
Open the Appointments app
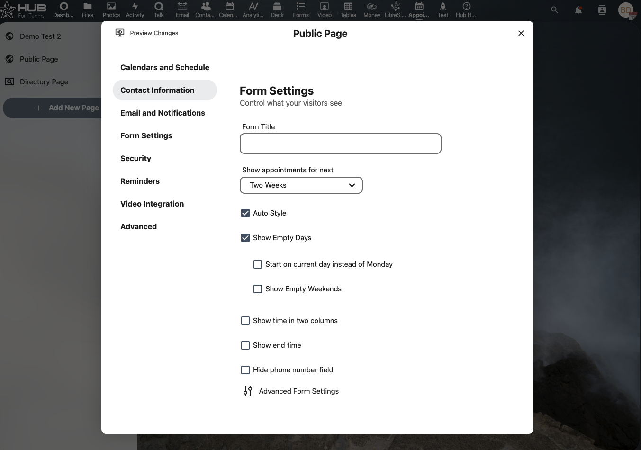[419, 9]
